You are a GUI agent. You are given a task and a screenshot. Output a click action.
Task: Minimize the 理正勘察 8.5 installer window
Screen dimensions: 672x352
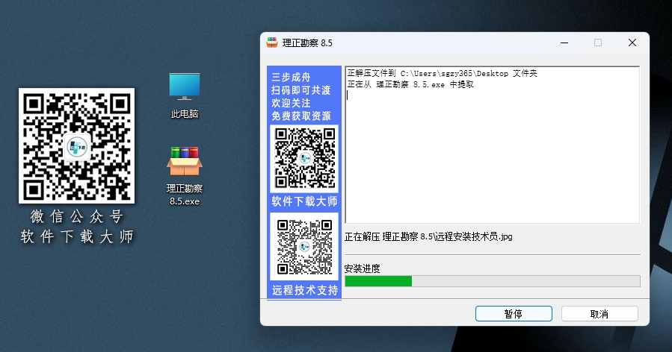click(564, 43)
